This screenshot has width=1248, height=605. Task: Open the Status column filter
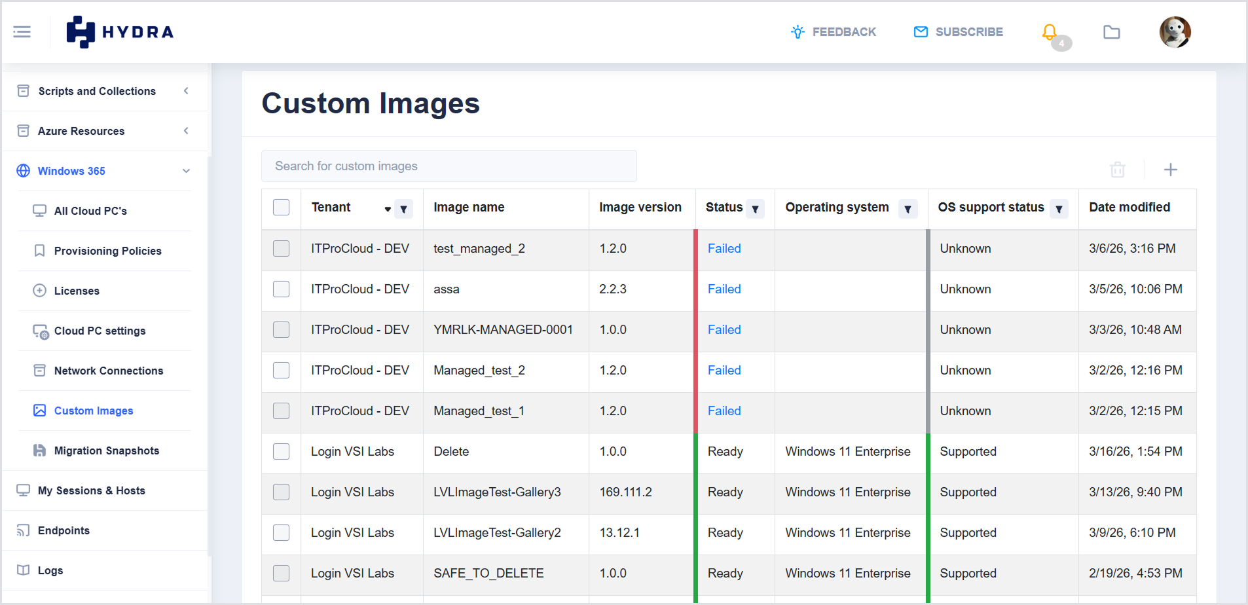[755, 209]
